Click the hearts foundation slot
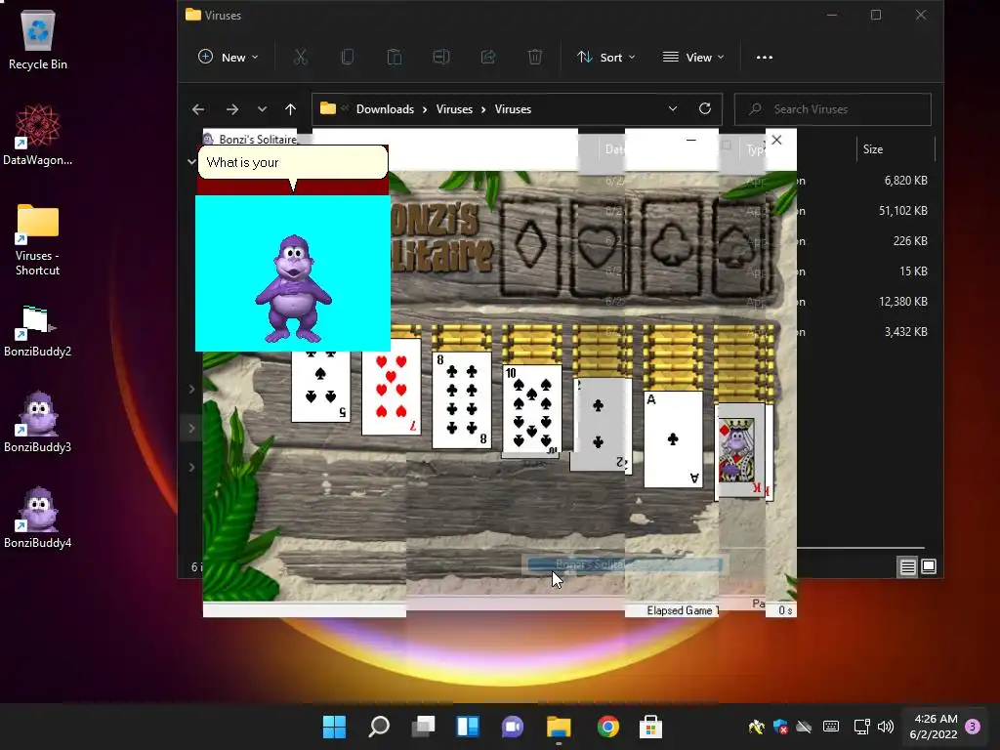 599,247
